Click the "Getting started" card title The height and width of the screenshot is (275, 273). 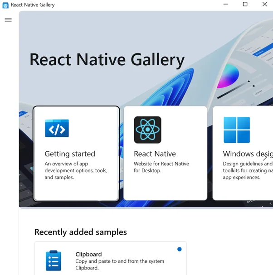pyautogui.click(x=70, y=154)
